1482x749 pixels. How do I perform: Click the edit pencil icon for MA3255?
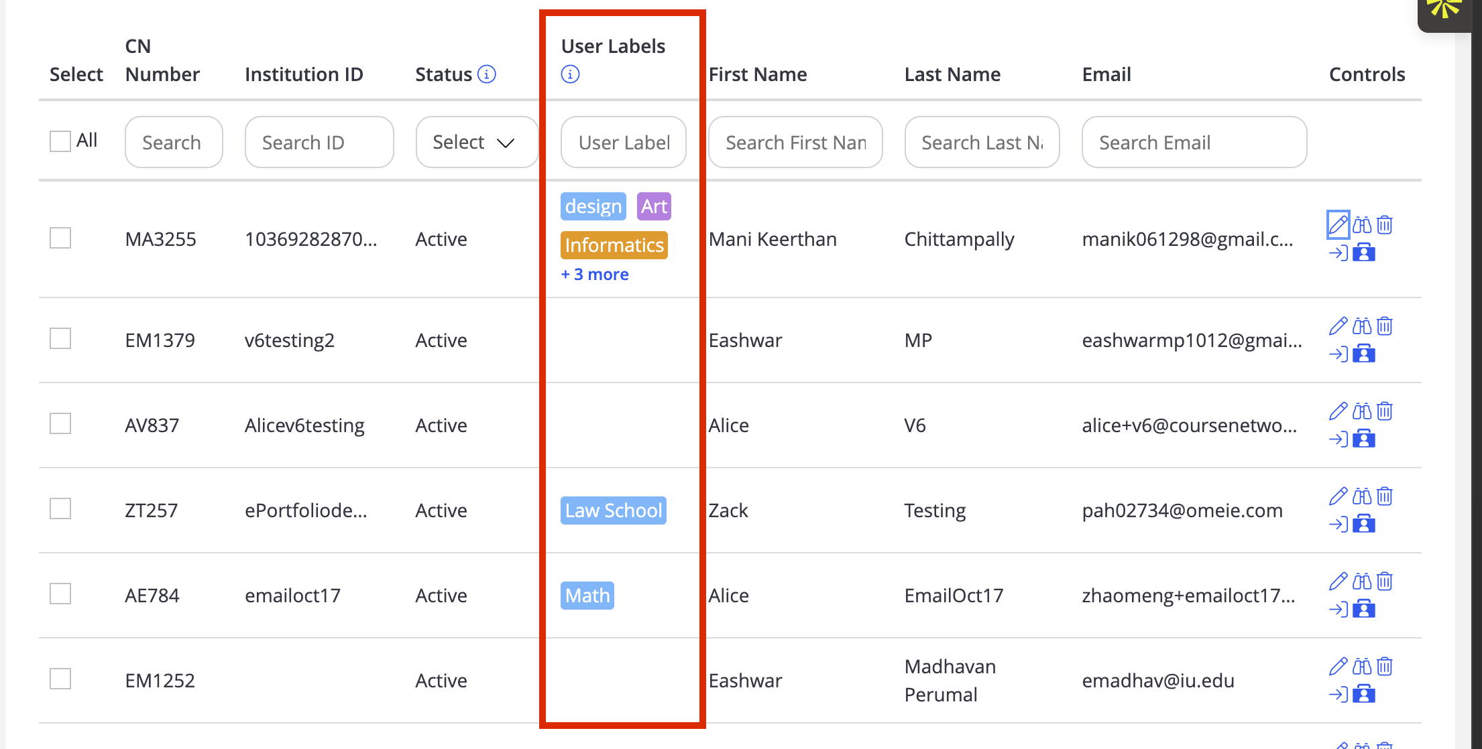coord(1338,224)
